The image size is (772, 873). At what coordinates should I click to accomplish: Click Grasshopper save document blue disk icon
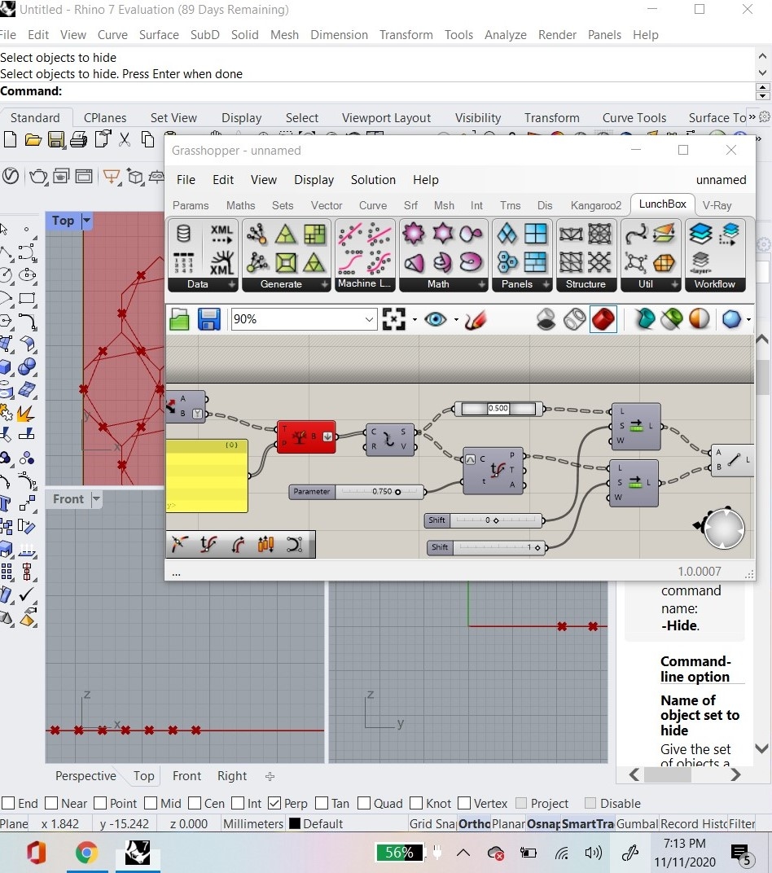[208, 319]
